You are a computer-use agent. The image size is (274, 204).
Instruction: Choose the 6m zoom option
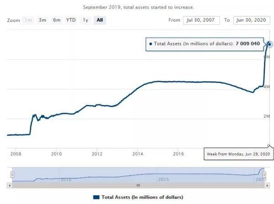pos(57,20)
